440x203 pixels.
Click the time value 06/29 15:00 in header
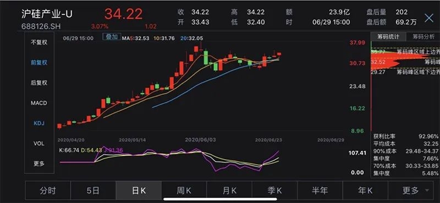point(331,22)
